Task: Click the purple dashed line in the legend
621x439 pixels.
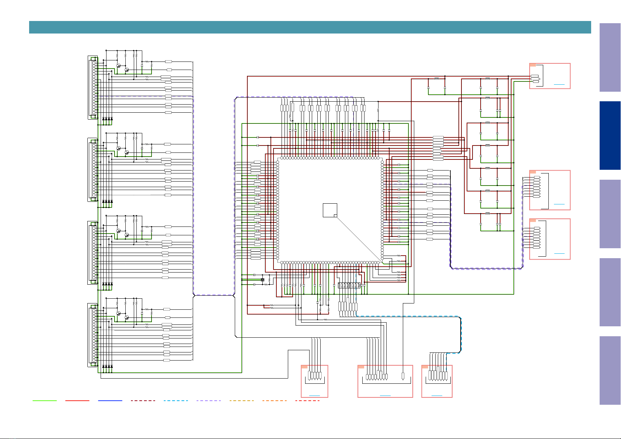Action: tap(209, 401)
